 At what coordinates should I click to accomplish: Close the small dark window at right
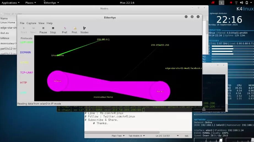coord(224,65)
